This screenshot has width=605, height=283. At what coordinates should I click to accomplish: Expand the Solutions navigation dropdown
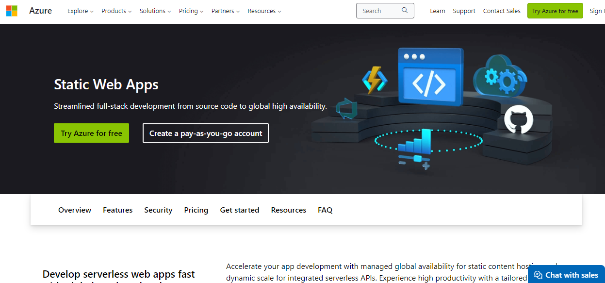pyautogui.click(x=155, y=11)
